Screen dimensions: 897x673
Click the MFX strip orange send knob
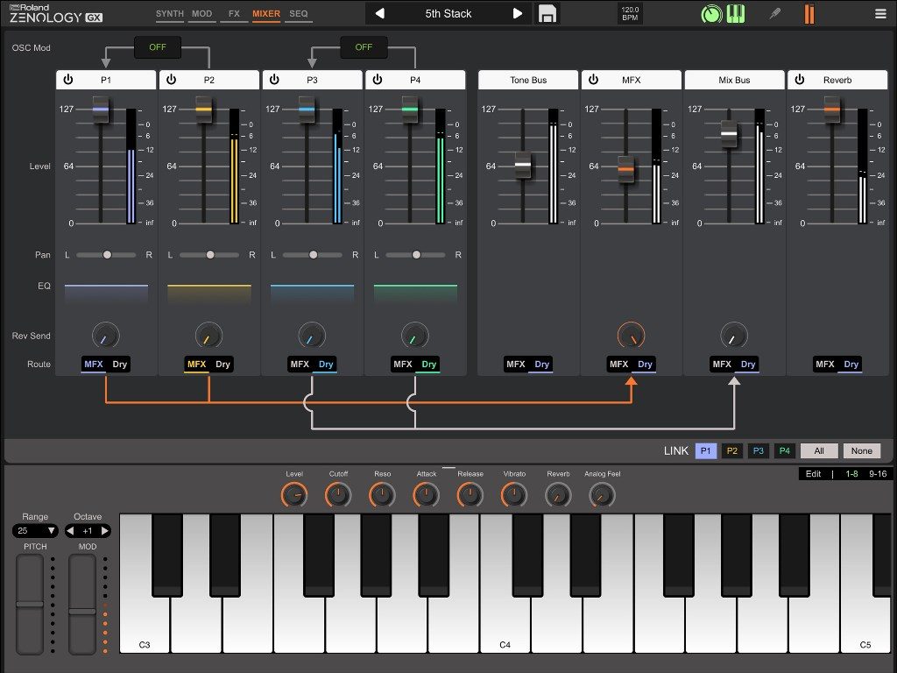point(631,336)
